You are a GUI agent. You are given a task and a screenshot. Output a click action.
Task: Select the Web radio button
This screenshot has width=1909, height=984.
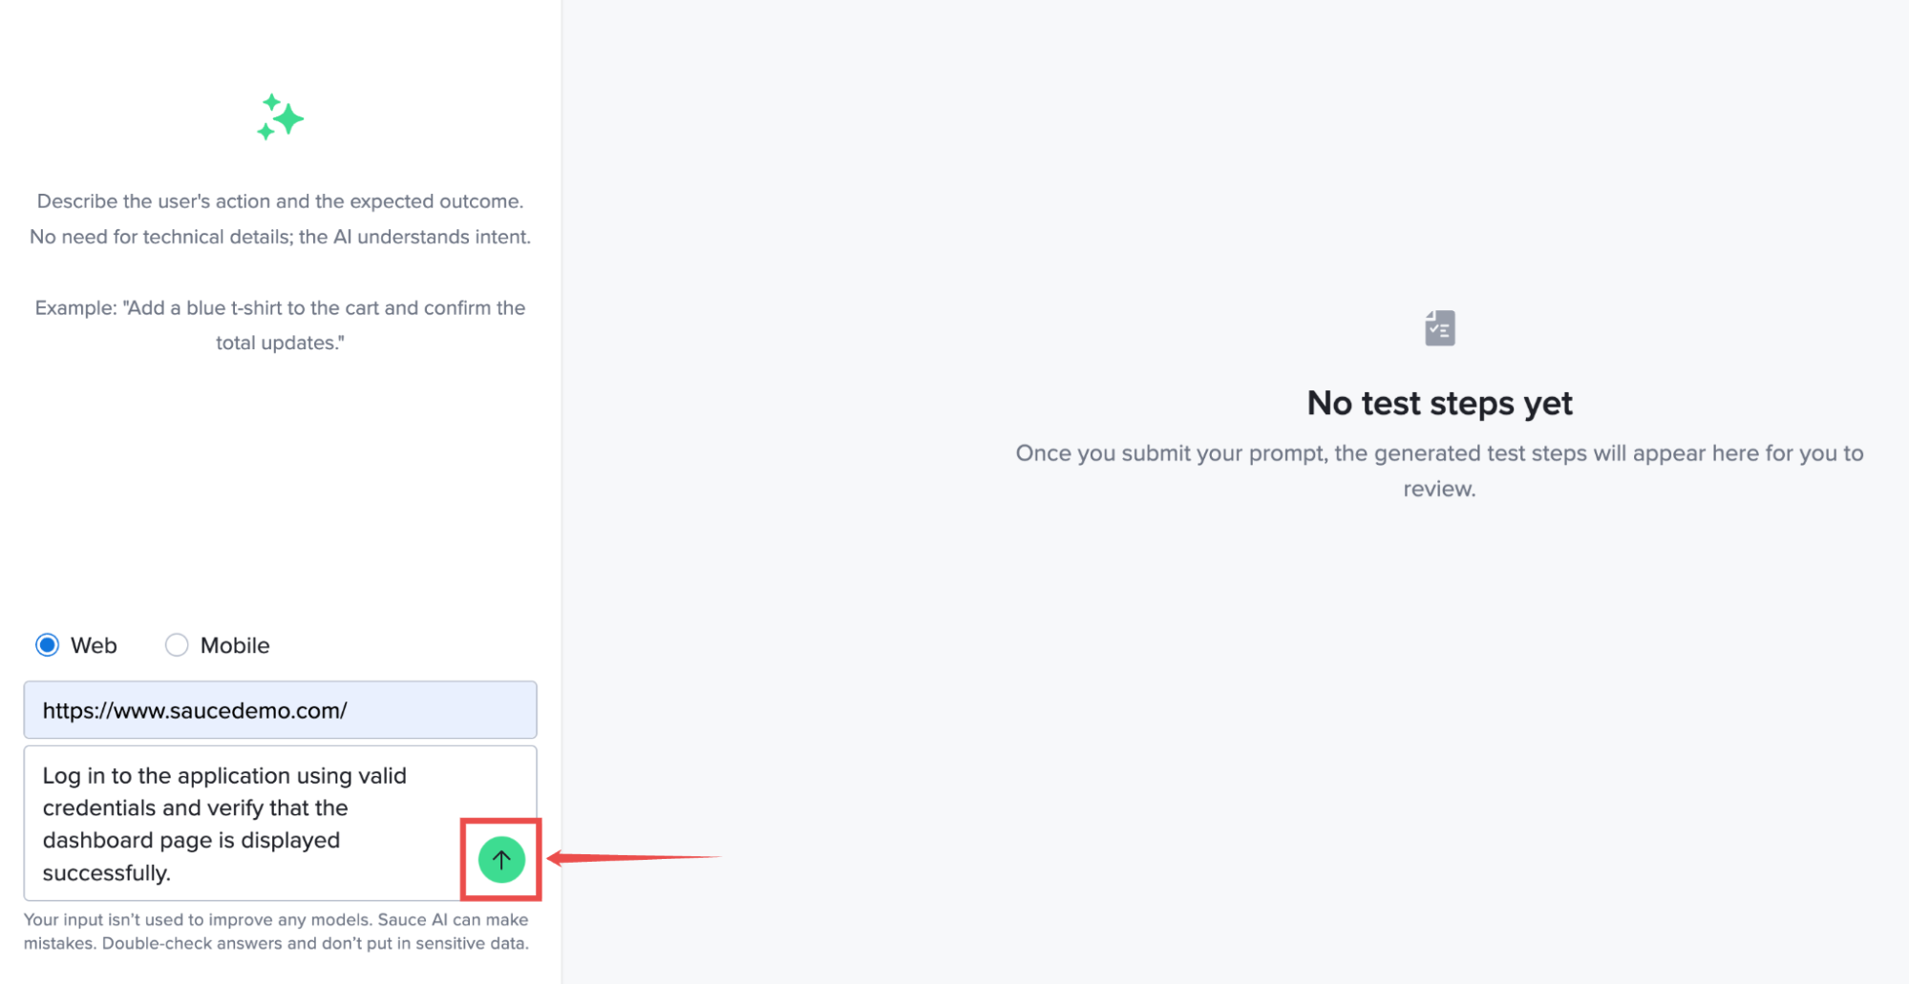click(47, 645)
